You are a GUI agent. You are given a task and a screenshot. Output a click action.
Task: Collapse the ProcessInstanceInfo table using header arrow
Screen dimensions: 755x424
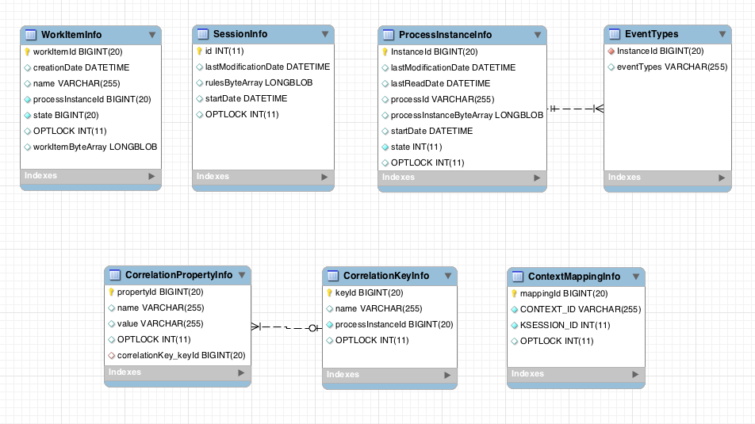(538, 36)
